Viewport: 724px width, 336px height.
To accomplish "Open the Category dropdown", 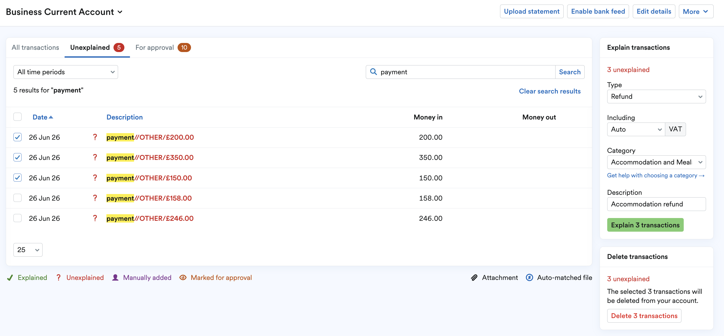I will [x=656, y=162].
